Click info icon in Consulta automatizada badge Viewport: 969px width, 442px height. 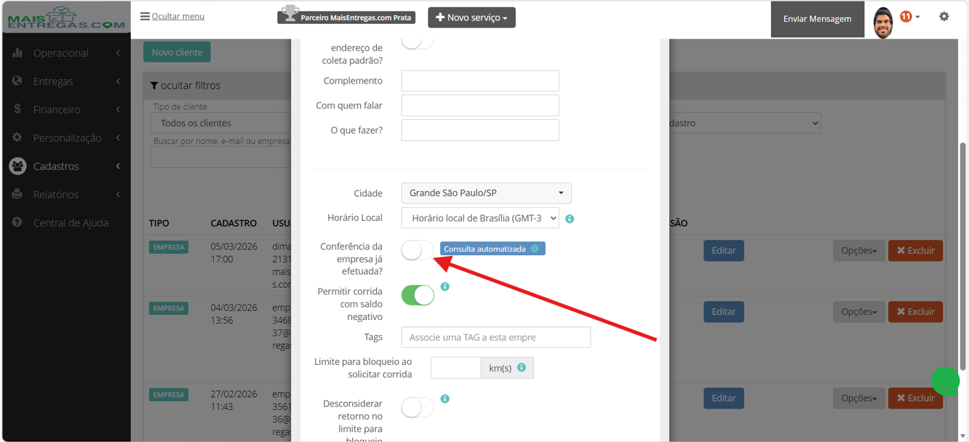(x=535, y=249)
